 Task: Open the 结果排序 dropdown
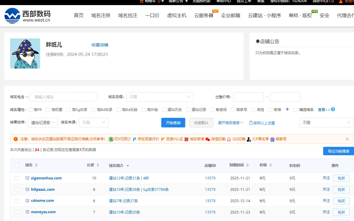[x=43, y=123]
